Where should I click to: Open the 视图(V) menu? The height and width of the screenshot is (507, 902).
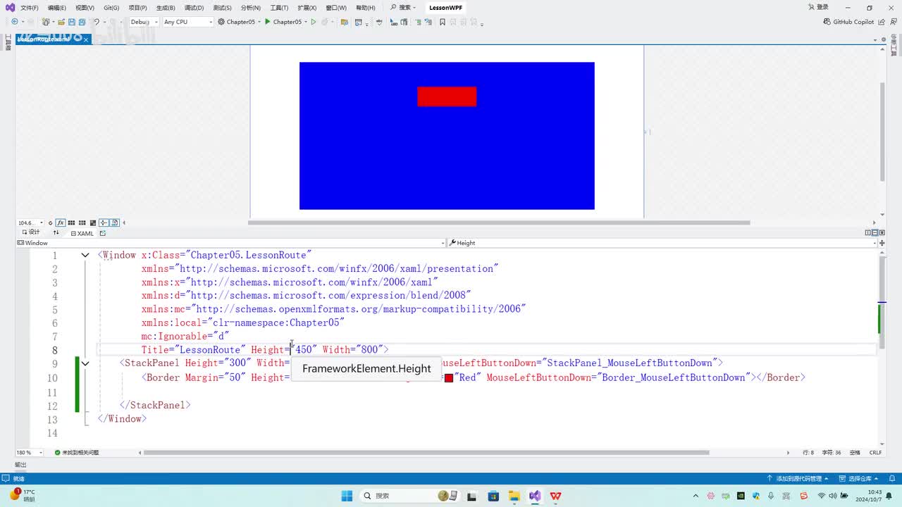[85, 8]
